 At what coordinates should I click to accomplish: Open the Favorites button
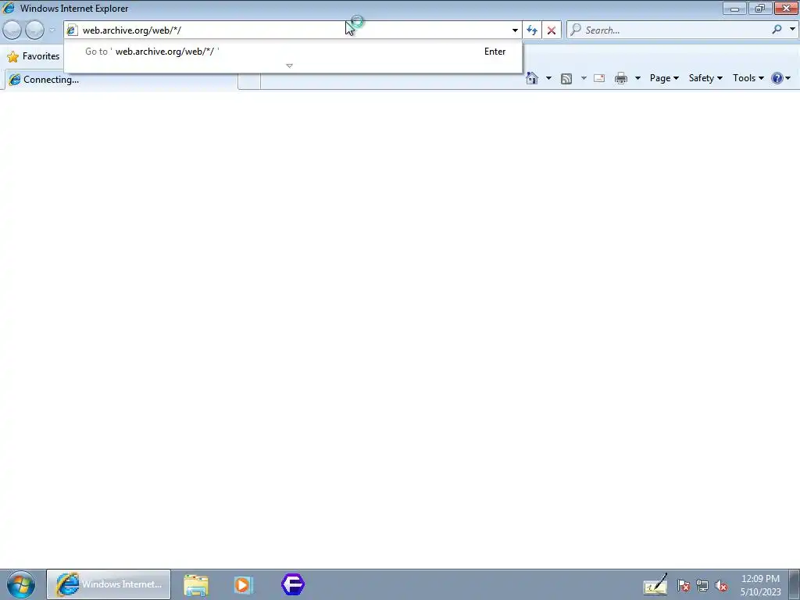coord(33,56)
